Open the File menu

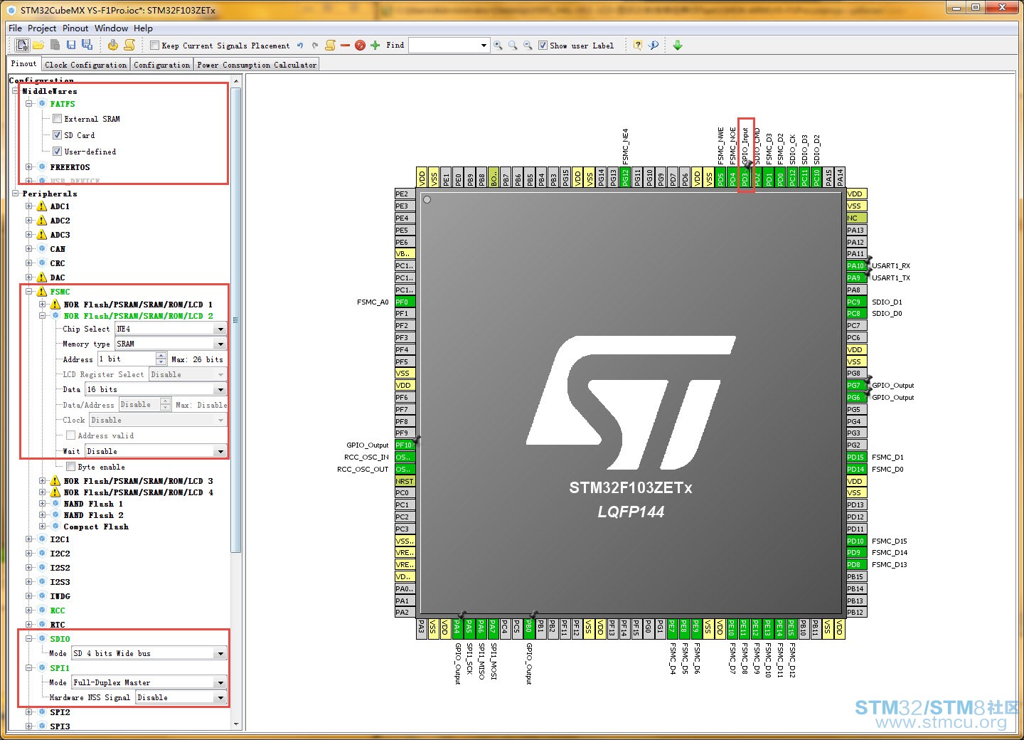click(x=15, y=28)
